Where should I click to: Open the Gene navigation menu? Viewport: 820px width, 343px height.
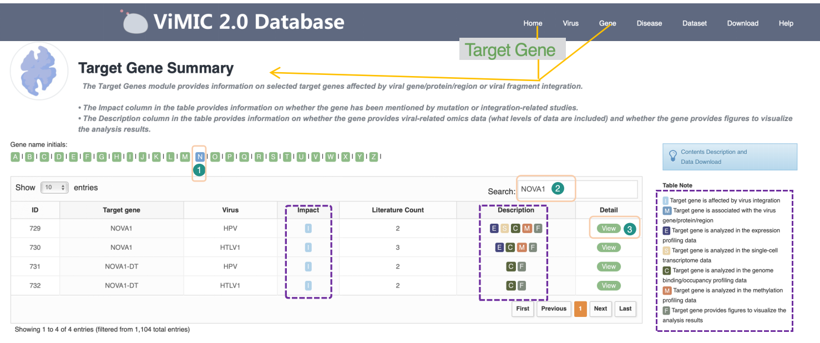pyautogui.click(x=608, y=23)
